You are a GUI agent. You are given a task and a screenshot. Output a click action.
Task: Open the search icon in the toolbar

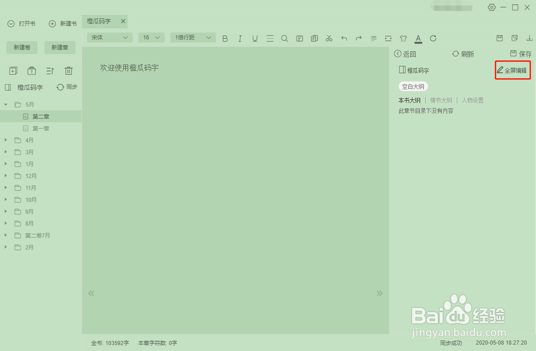point(284,38)
